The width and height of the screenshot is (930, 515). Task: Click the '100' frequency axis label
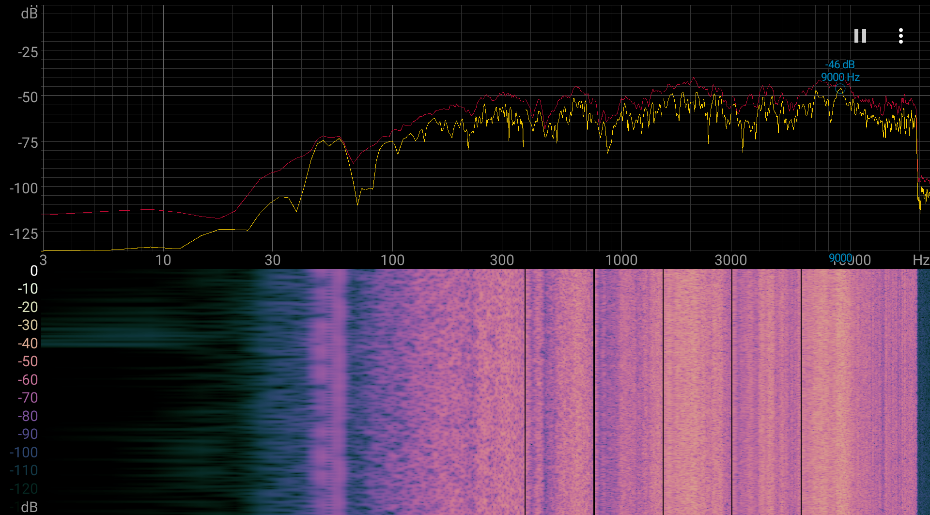click(392, 260)
